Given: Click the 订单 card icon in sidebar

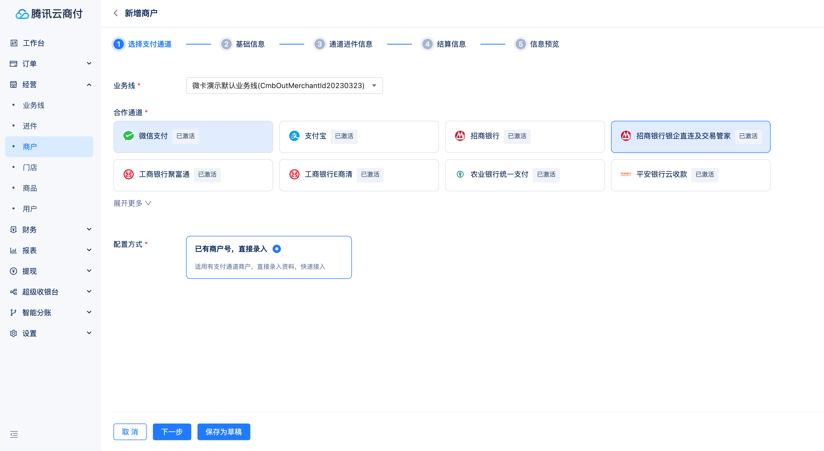Looking at the screenshot, I should tap(13, 64).
